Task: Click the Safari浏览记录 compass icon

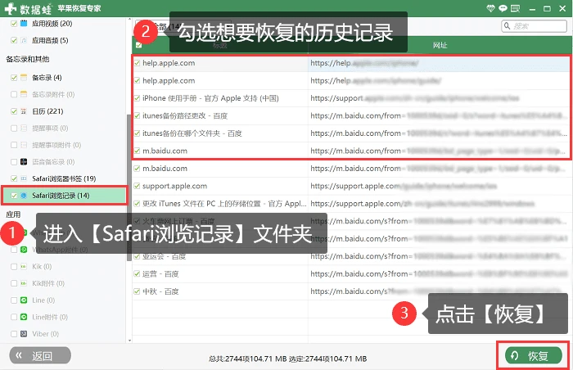Action: click(x=24, y=196)
